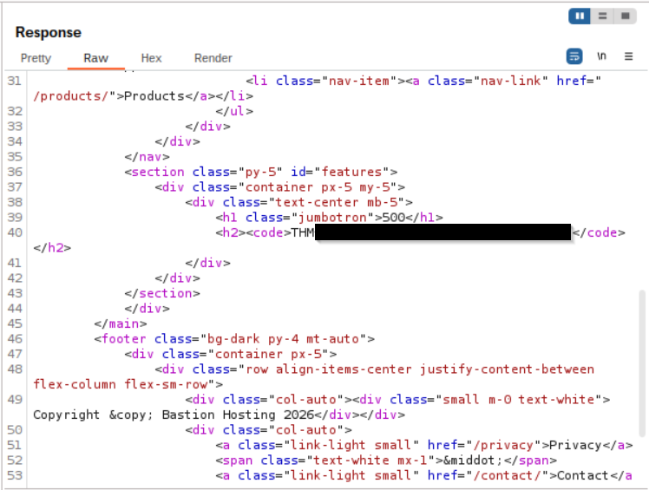This screenshot has width=649, height=490.
Task: Open the Hex tab
Action: point(151,58)
